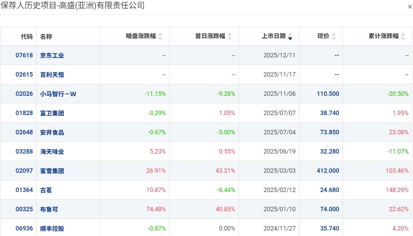This screenshot has height=236, width=413.
Task: Click the 名称 column header
Action: [46, 36]
